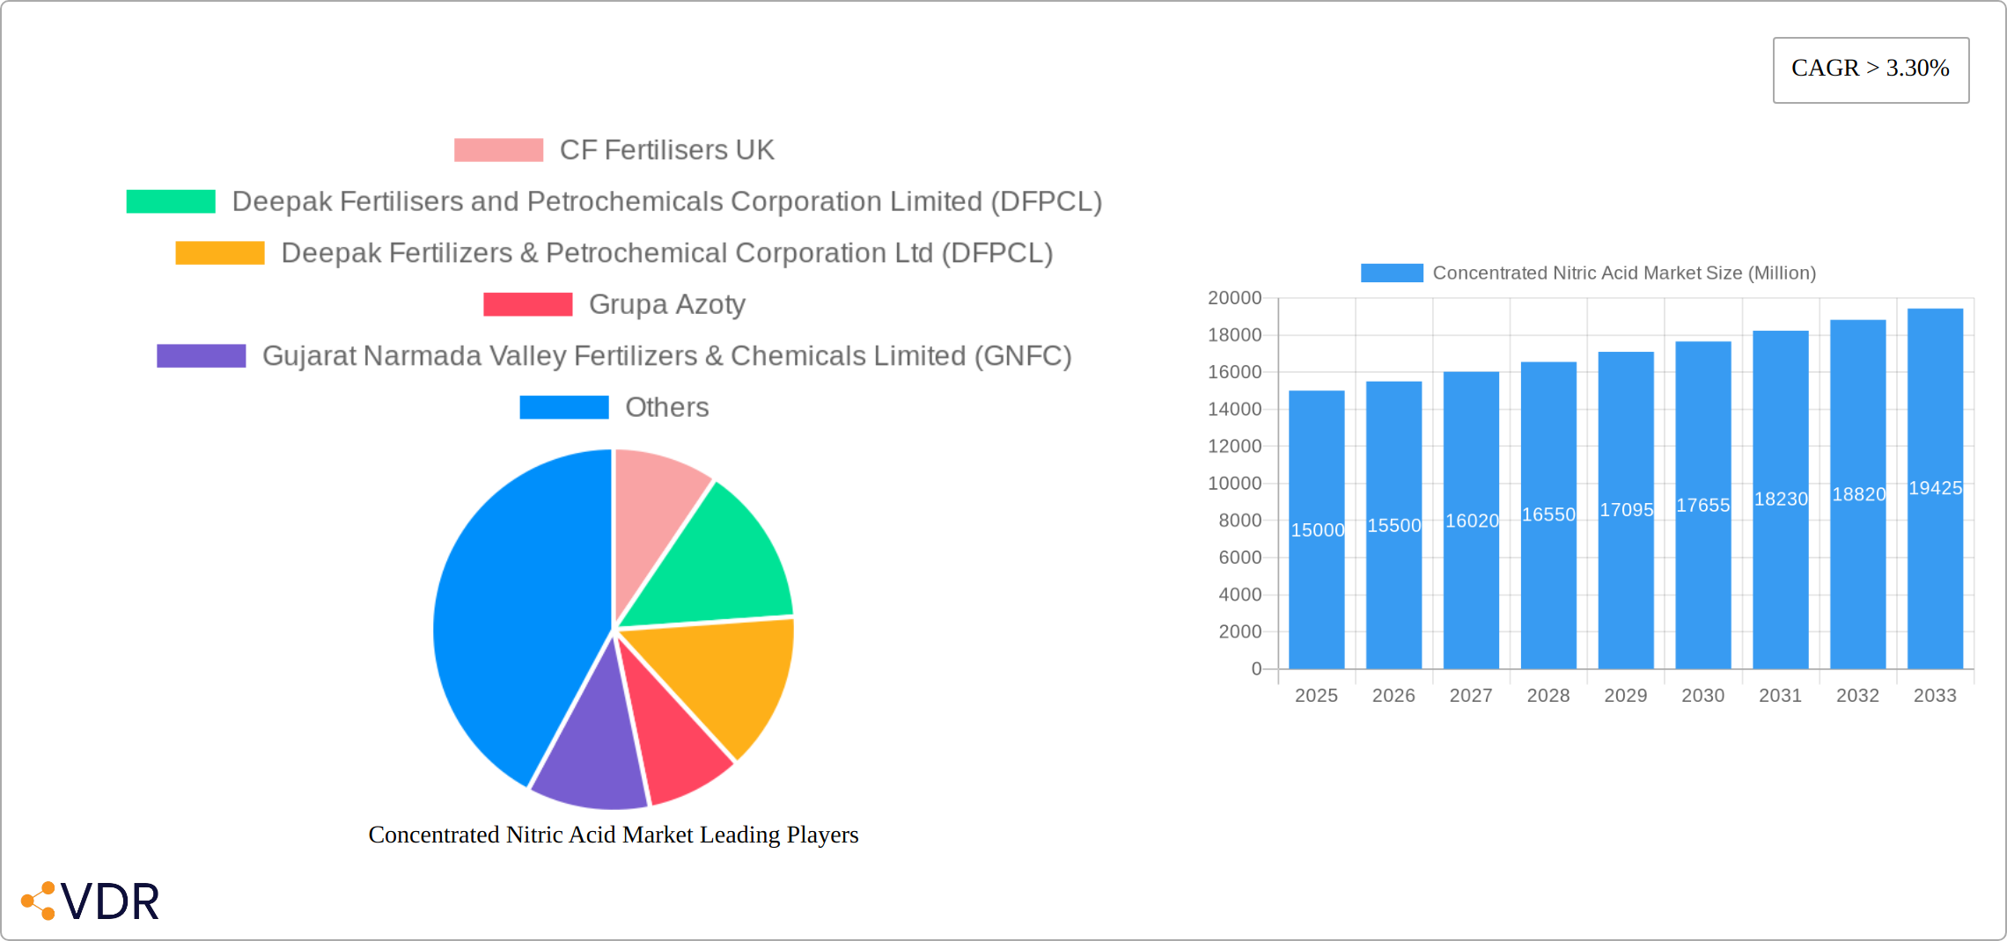Click the blue Others legend swatch
2007x941 pixels.
pos(564,407)
